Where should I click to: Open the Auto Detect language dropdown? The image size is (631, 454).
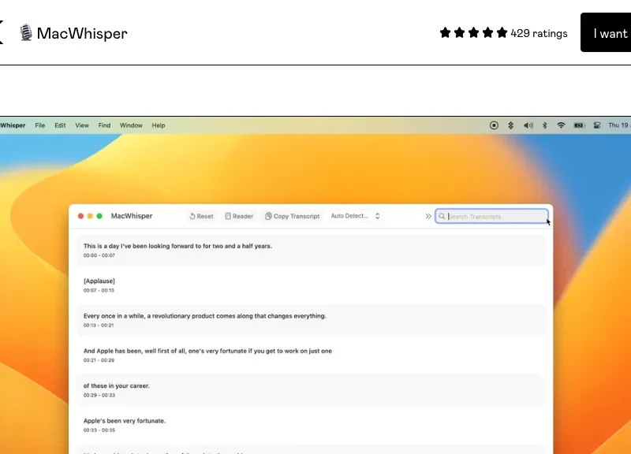pos(355,216)
